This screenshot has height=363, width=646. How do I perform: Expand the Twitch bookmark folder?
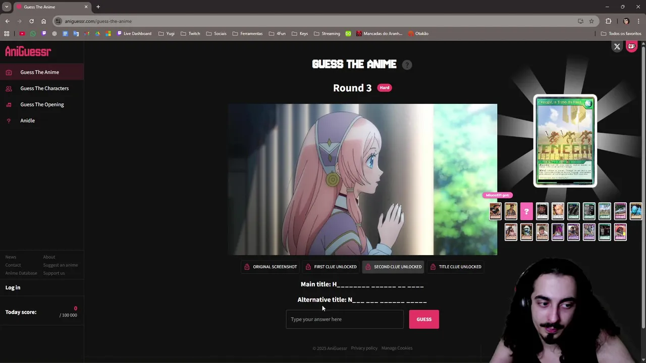point(190,34)
